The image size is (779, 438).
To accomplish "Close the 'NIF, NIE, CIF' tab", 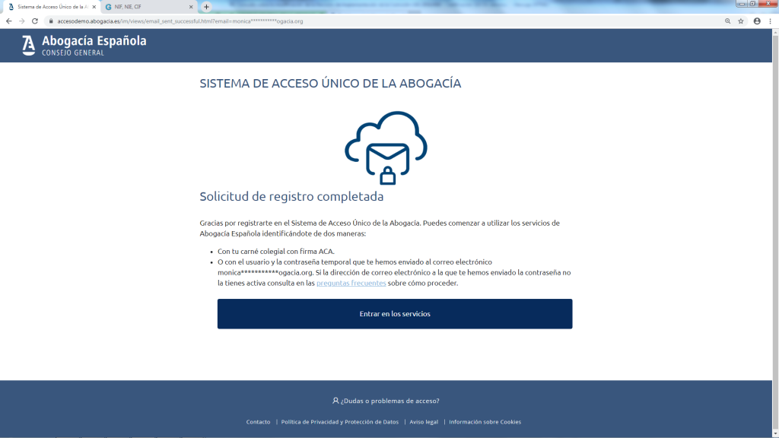I will coord(191,7).
